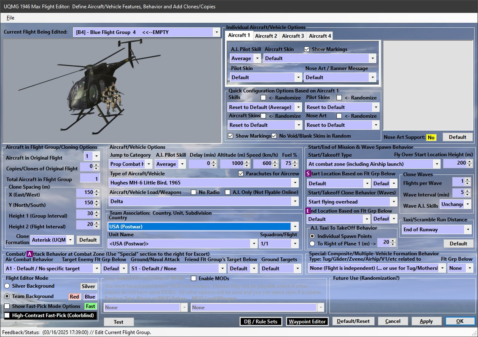478x337 pixels.
Task: Enable Randomize for Nose Art
Action: pyautogui.click(x=339, y=116)
